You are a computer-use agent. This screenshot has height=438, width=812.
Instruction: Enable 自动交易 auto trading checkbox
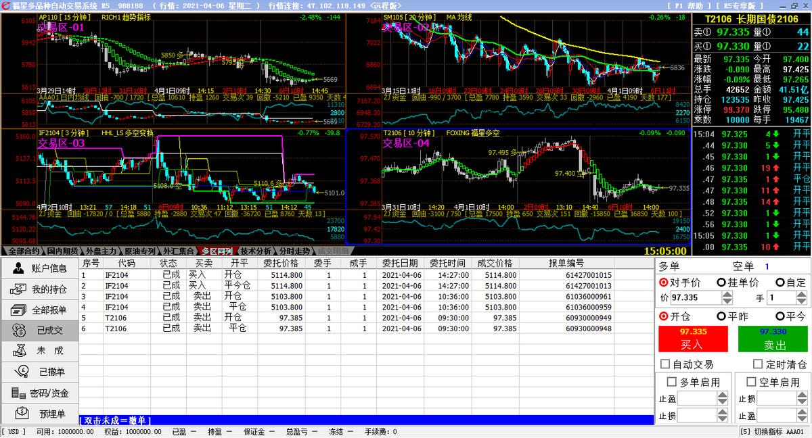pyautogui.click(x=687, y=364)
